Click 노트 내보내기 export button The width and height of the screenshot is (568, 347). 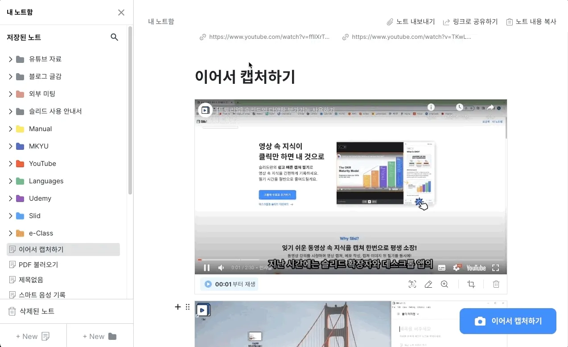click(410, 21)
